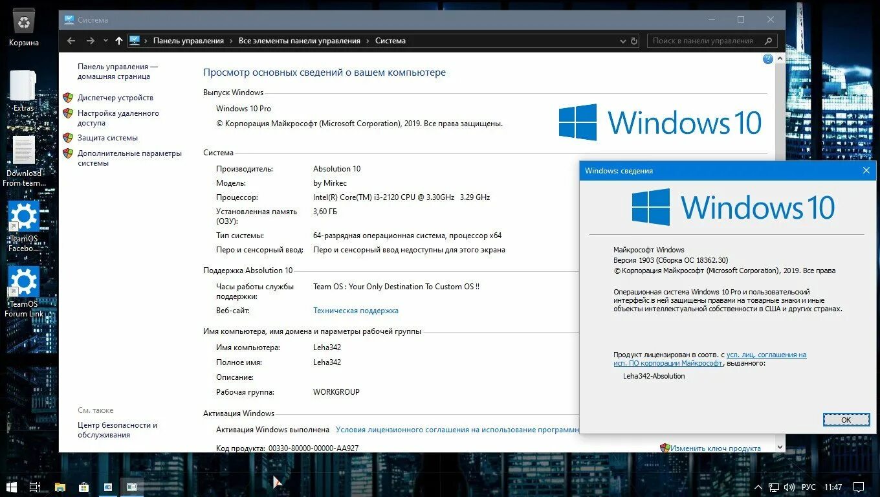Select the 3,60 ГБ memory value
The image size is (880, 497).
tap(325, 212)
